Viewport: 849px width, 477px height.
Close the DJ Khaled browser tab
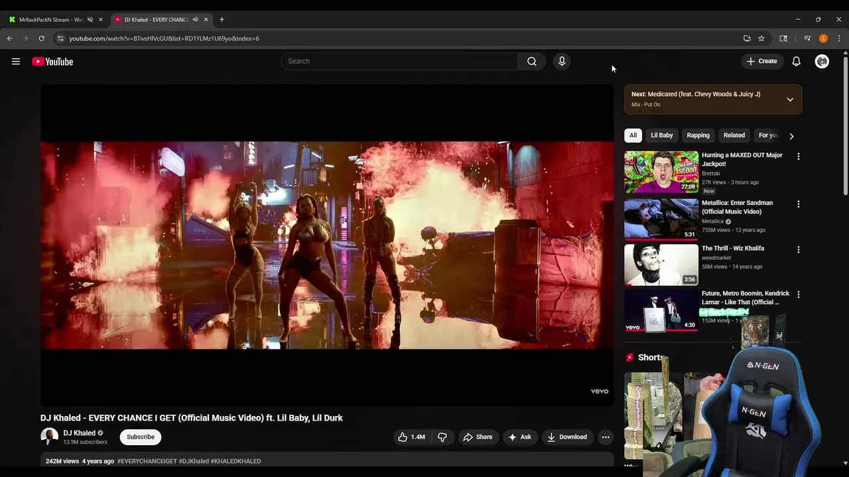[x=206, y=20]
